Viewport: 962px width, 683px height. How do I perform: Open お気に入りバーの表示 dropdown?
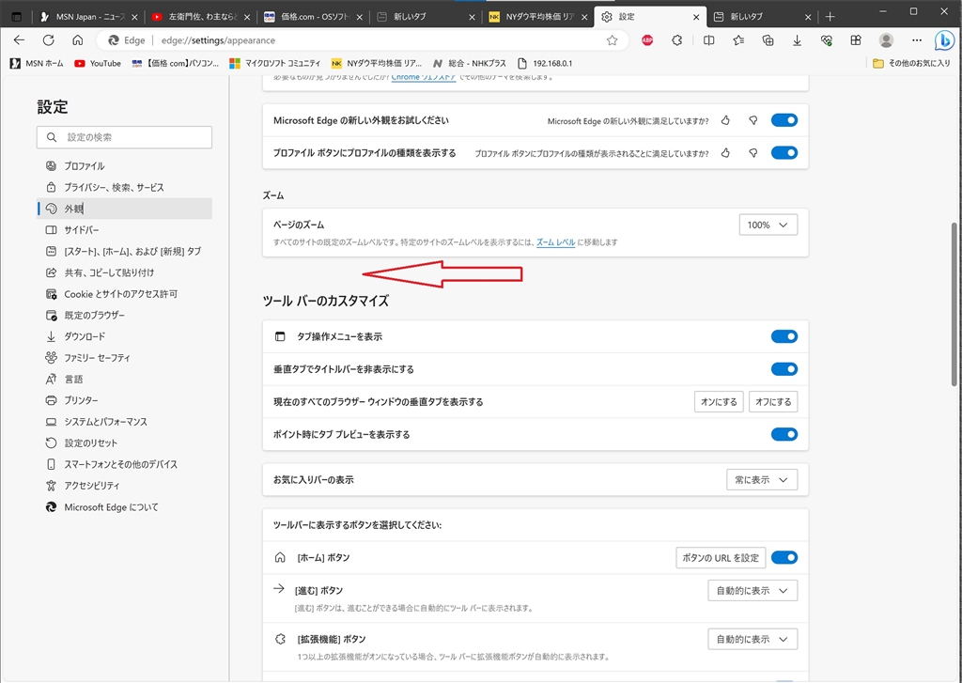(x=762, y=479)
